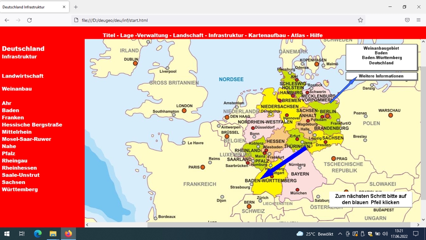Open File Explorer from the taskbar

click(53, 234)
